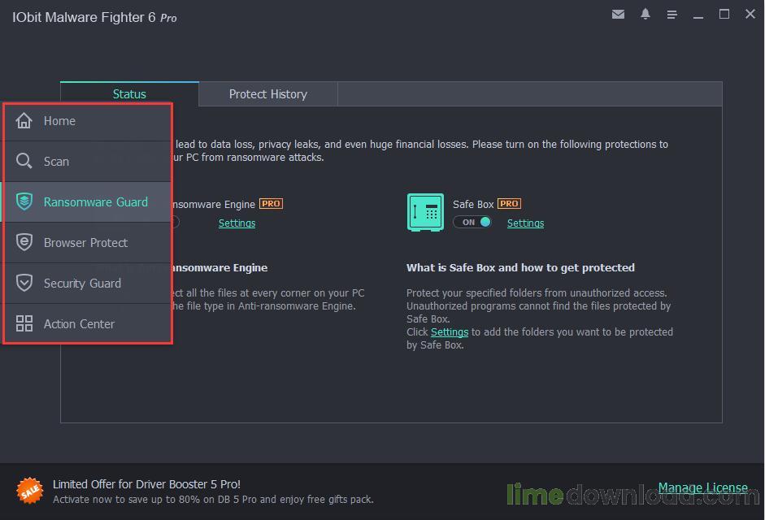Click the Security Guard shield icon
This screenshot has height=520, width=765.
(x=24, y=283)
